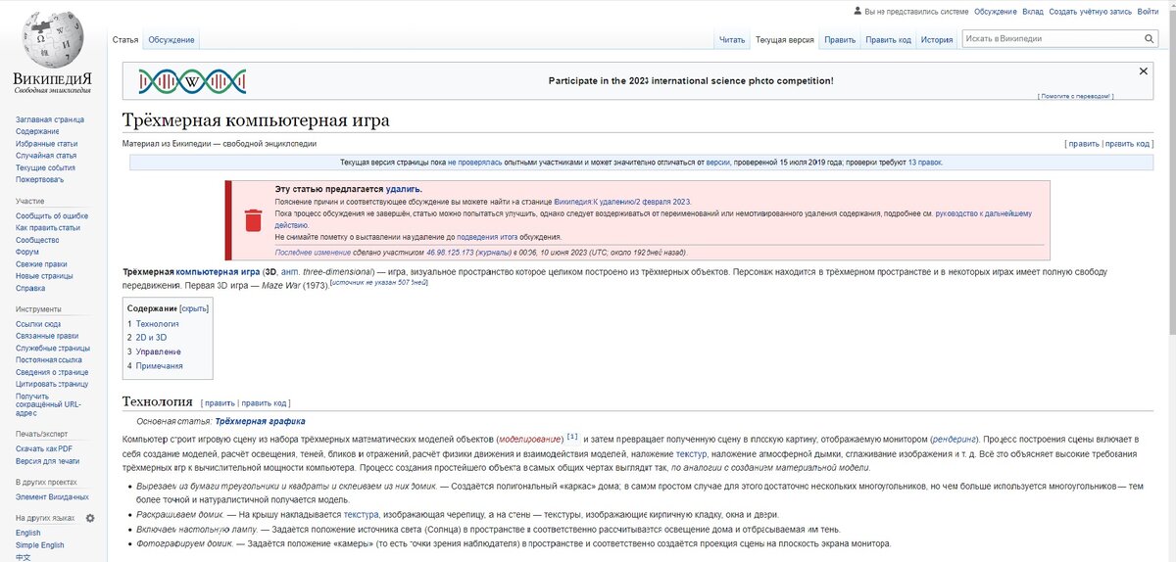The width and height of the screenshot is (1176, 562).
Task: Click the Пожертвовать sidebar link
Action: (40, 179)
